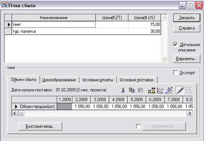Click the 15,00 price cell for тент
Viewport: 204px width, 141px height.
click(144, 24)
